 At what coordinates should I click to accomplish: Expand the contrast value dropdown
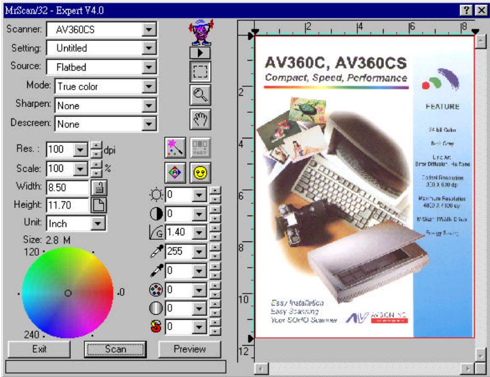[x=199, y=214]
